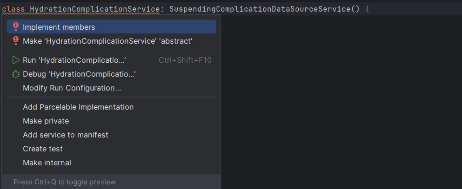Choose Add Parcelable Implementation
The height and width of the screenshot is (189, 462).
tap(111, 107)
